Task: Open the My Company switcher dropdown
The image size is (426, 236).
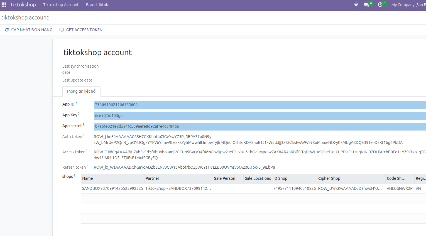Action: (x=408, y=5)
